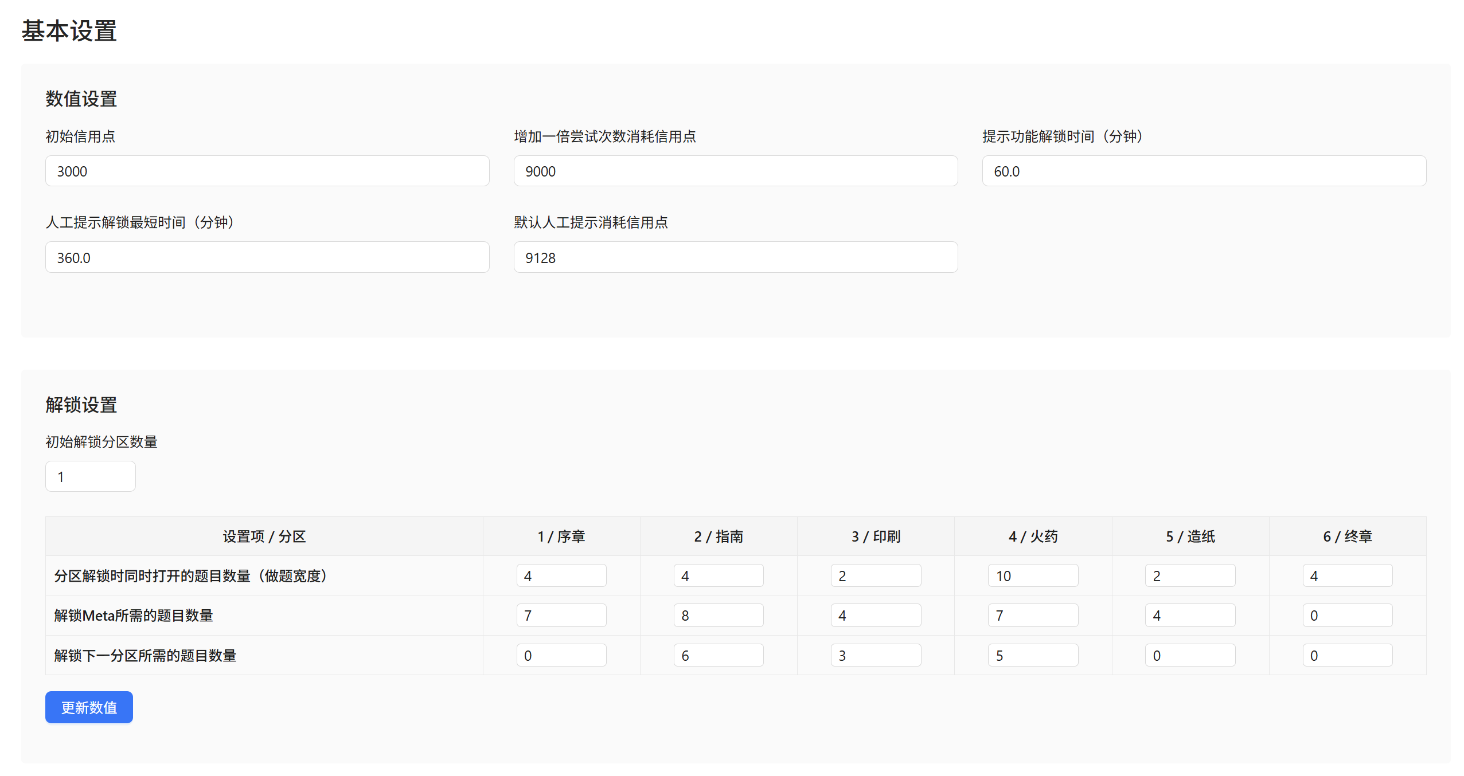The image size is (1464, 776).
Task: Click 做题宽度 field for 终章 column
Action: [x=1347, y=575]
